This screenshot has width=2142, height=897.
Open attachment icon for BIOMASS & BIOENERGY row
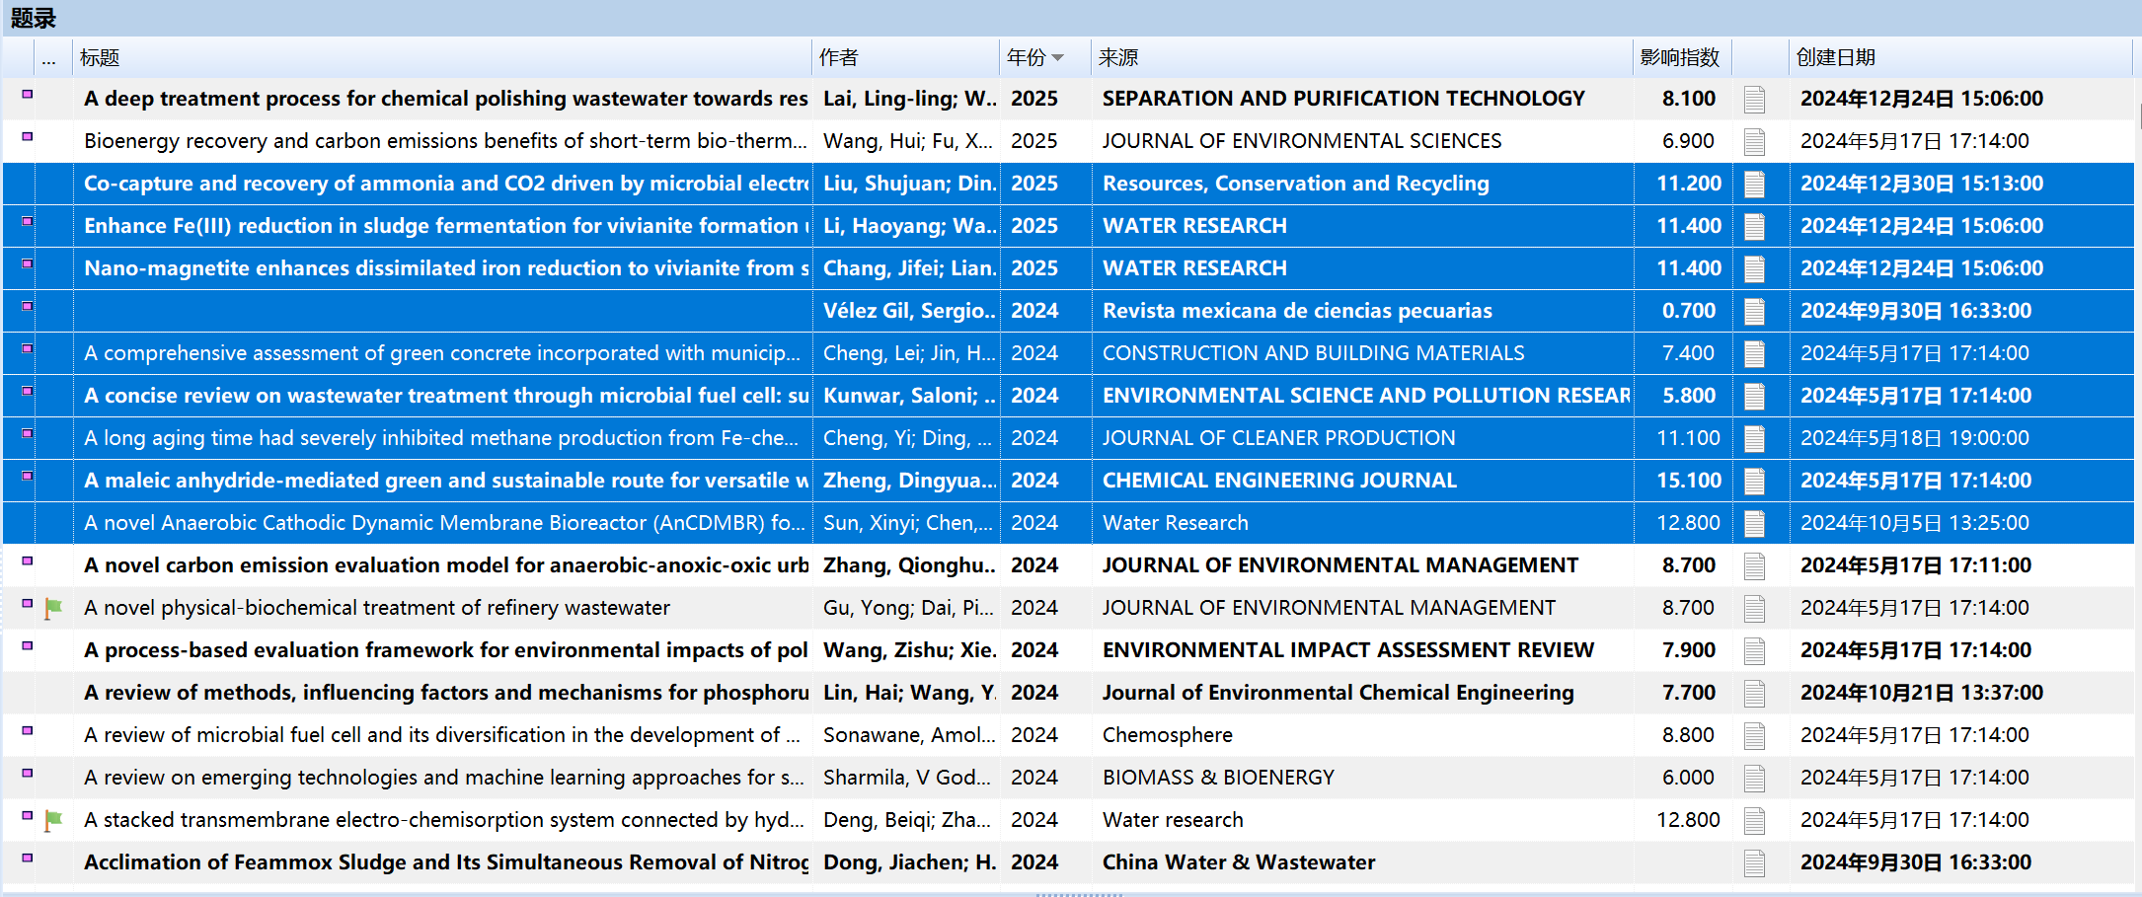1754,779
